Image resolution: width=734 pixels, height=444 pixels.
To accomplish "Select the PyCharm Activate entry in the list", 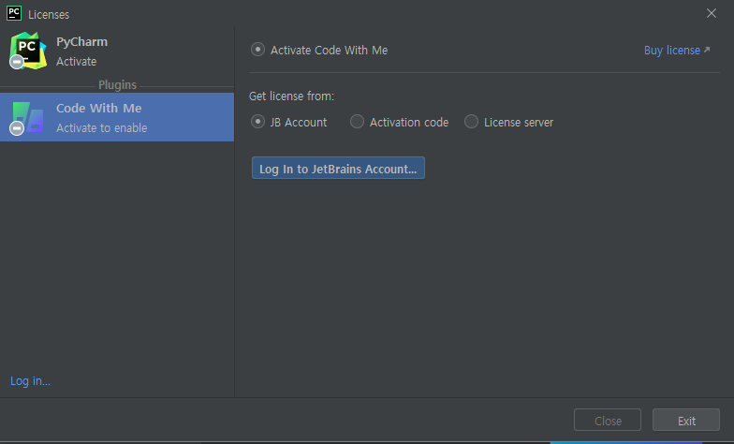I will (x=117, y=51).
